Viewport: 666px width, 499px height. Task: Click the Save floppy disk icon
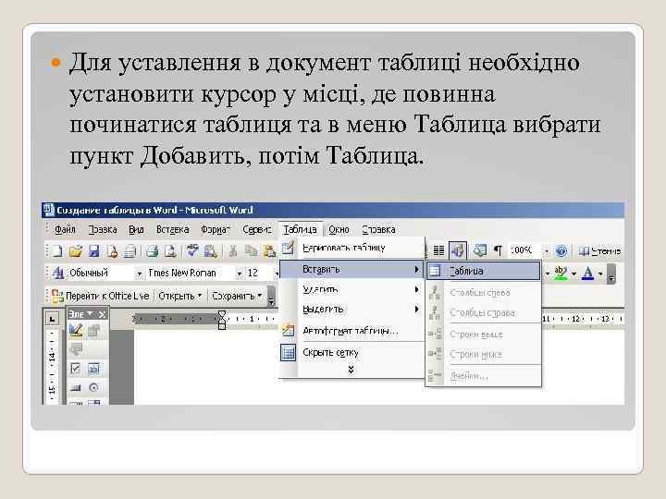pos(93,251)
